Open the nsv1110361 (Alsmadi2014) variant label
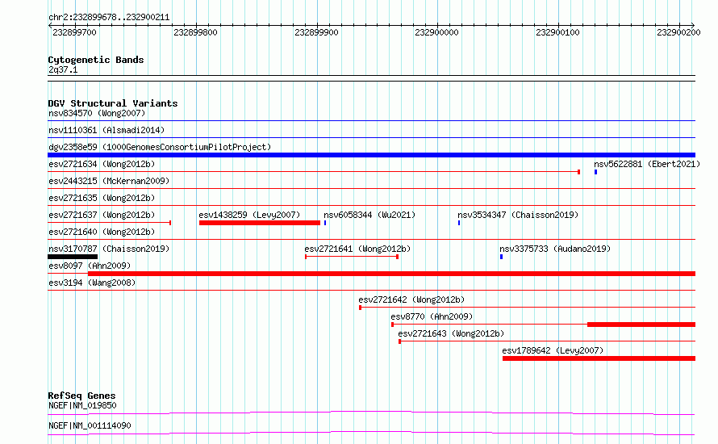The height and width of the screenshot is (444, 718). (106, 130)
